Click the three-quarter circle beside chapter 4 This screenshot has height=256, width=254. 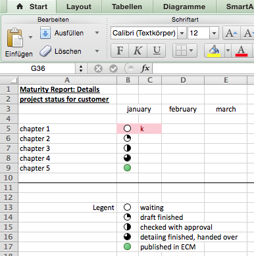pos(127,158)
